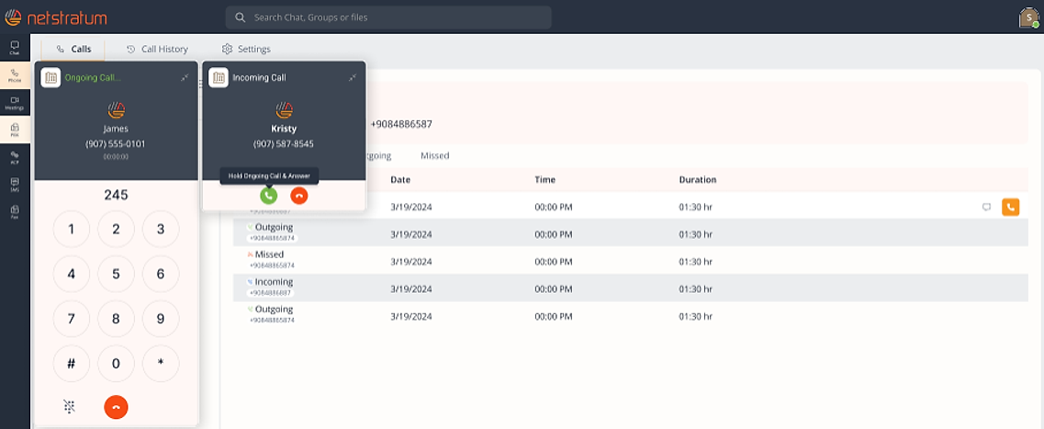Collapse the Incoming Call panel

tap(353, 78)
